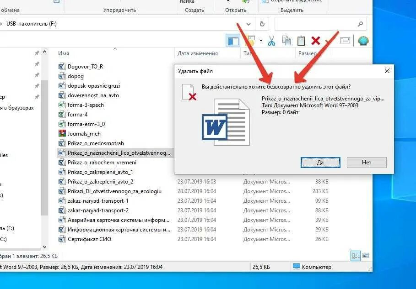Viewport: 416px width, 289px height.
Task: Click the Word icon of Dogovor_TO_R
Action: (x=62, y=66)
